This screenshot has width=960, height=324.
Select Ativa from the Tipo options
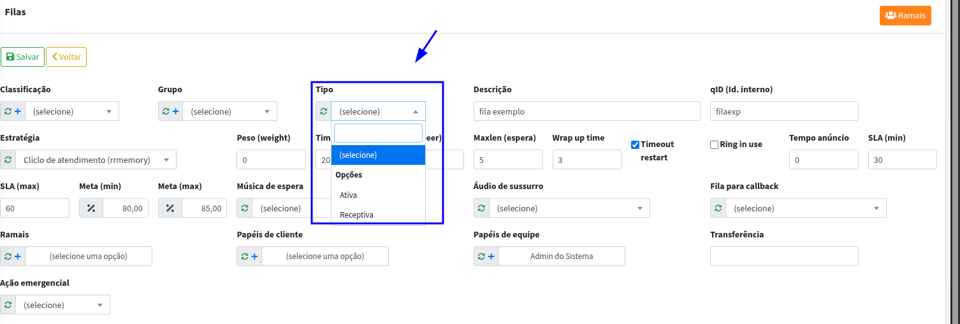click(349, 195)
